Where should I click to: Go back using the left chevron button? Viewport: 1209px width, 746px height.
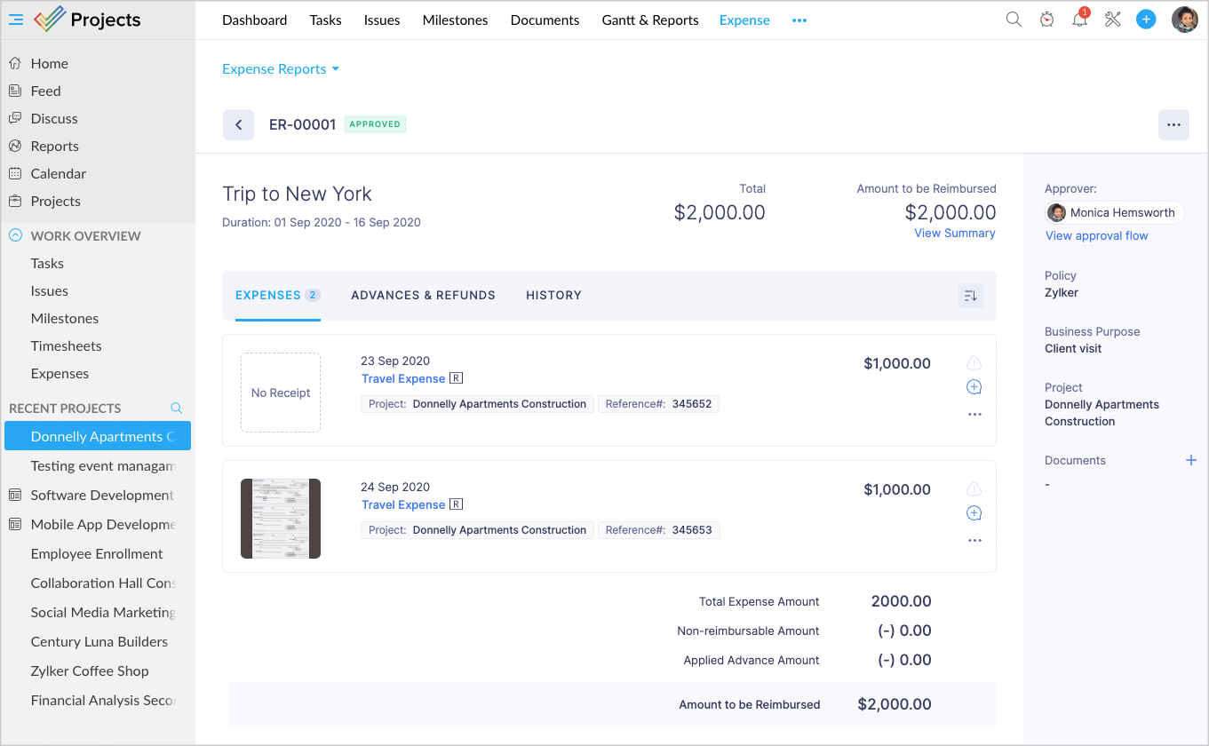[238, 125]
